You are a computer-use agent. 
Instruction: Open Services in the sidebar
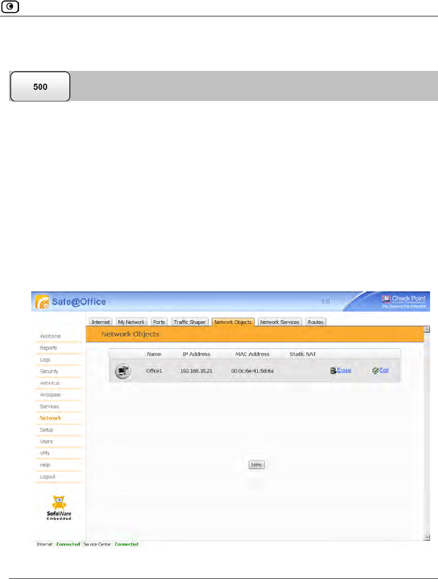click(49, 407)
